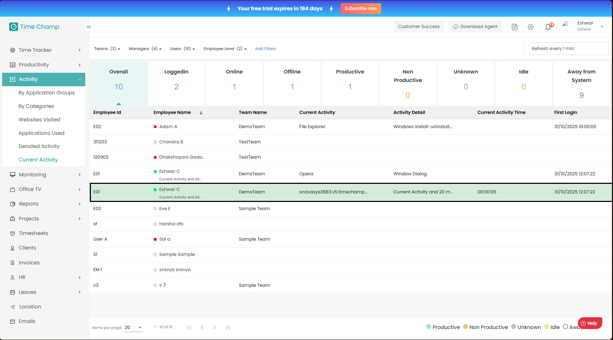This screenshot has width=613, height=340.
Task: Collapse the sidebar with double-chevron icon
Action: click(89, 27)
